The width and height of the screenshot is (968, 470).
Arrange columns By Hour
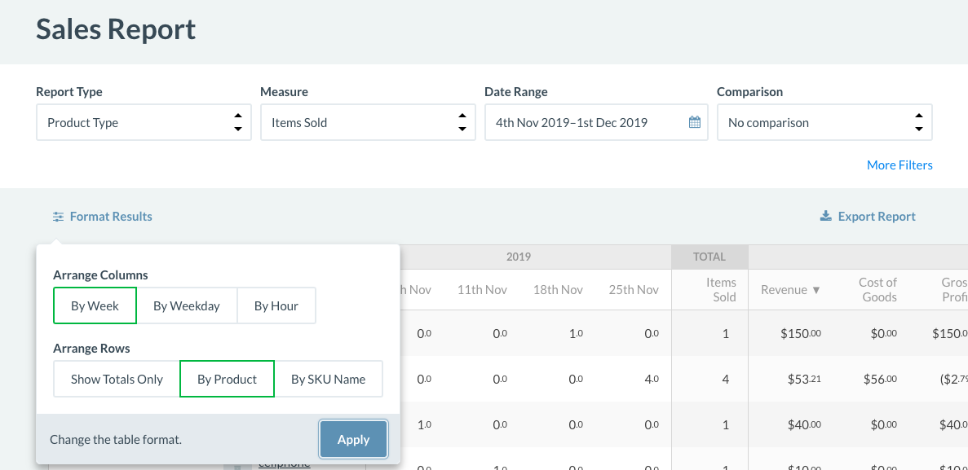click(x=276, y=306)
